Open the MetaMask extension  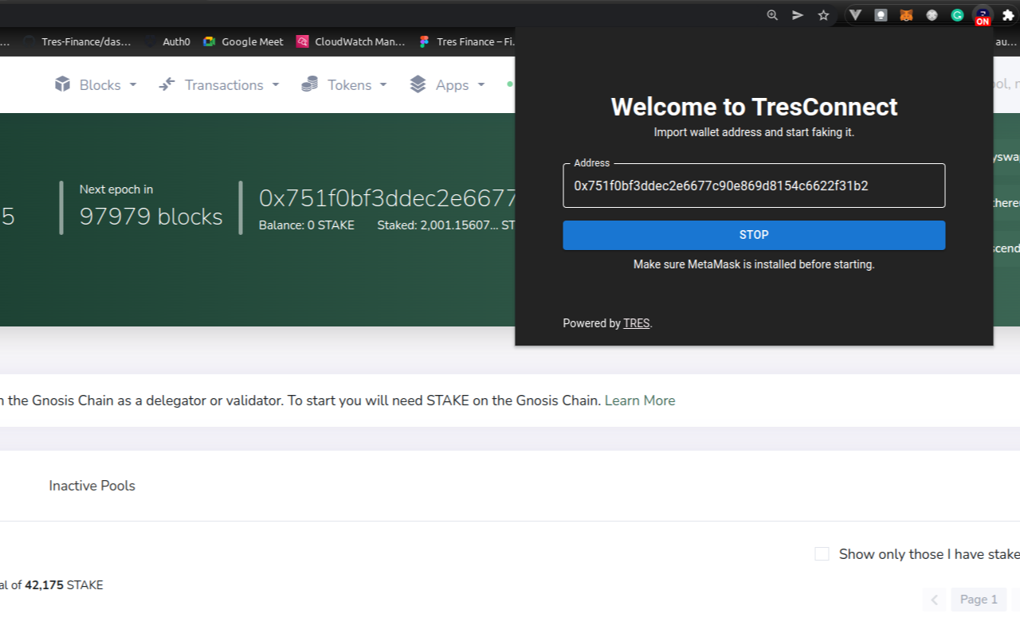906,15
